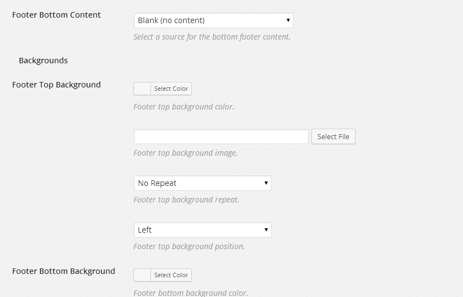Click the No Repeat dropdown arrow

tap(266, 183)
